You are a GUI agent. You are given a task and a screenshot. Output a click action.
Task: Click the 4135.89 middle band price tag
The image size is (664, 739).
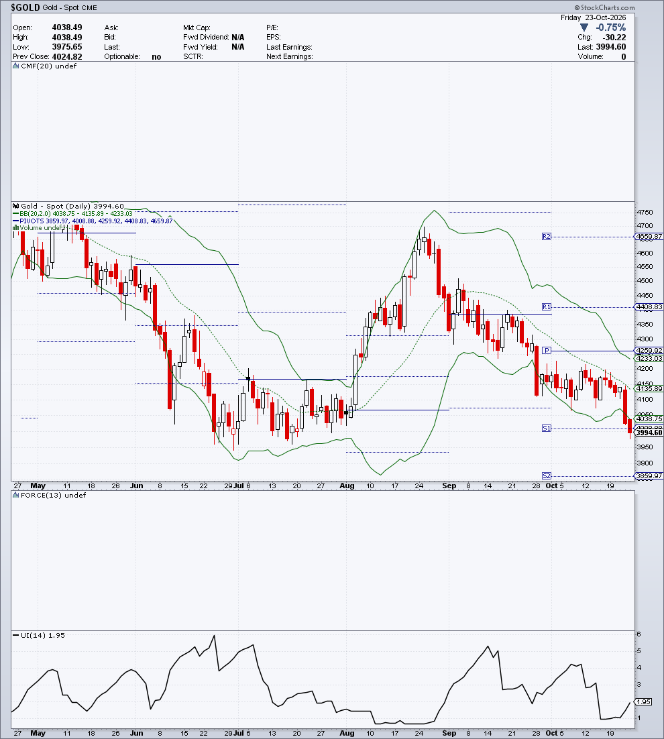click(649, 389)
